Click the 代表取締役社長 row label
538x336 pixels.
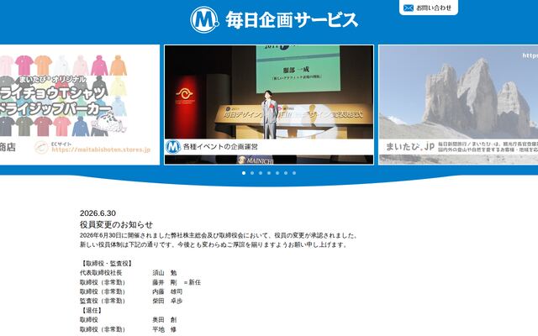(x=101, y=273)
